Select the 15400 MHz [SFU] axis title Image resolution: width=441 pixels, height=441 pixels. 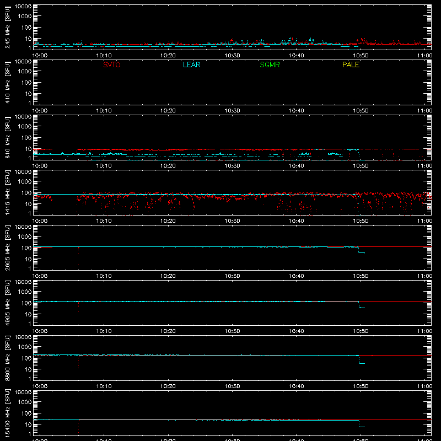tap(8, 413)
